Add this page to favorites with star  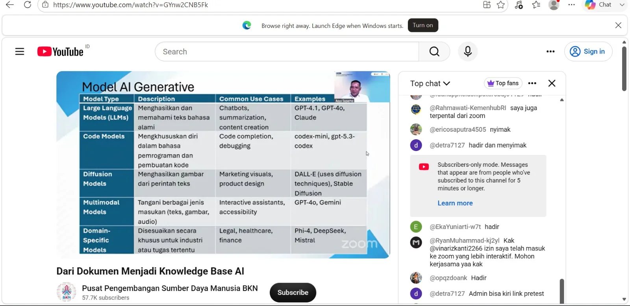(x=501, y=5)
